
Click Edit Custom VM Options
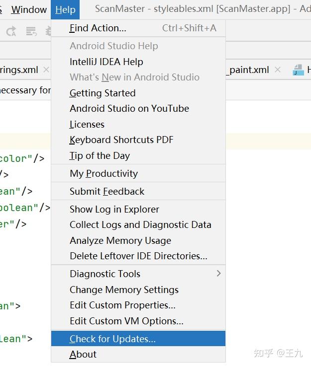click(126, 321)
